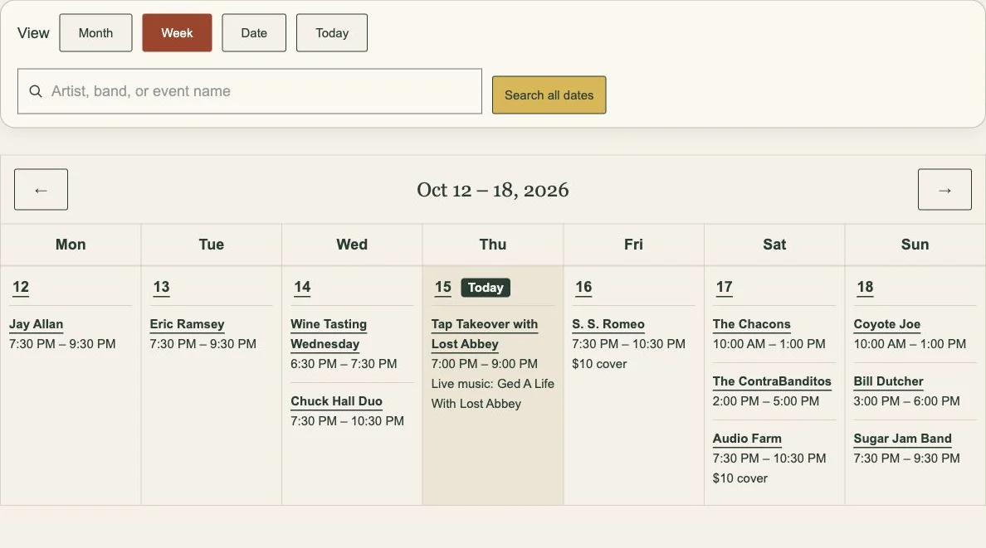Image resolution: width=986 pixels, height=548 pixels.
Task: Jump to the Today view
Action: tap(332, 32)
